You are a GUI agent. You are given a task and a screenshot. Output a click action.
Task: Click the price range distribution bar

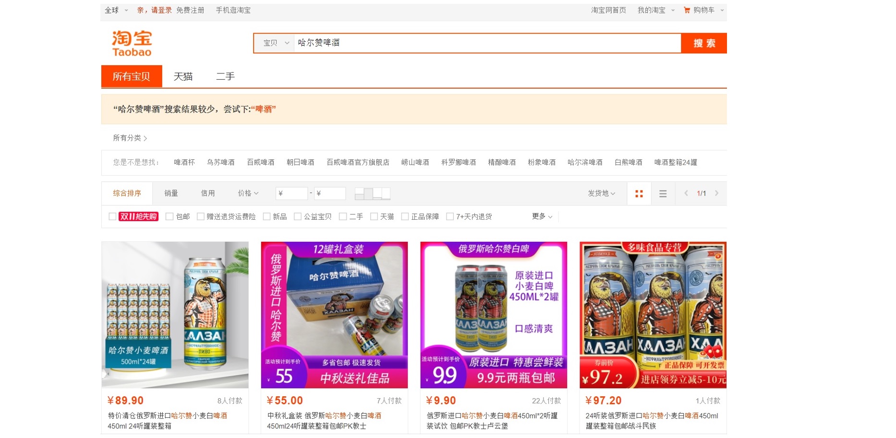(x=372, y=193)
